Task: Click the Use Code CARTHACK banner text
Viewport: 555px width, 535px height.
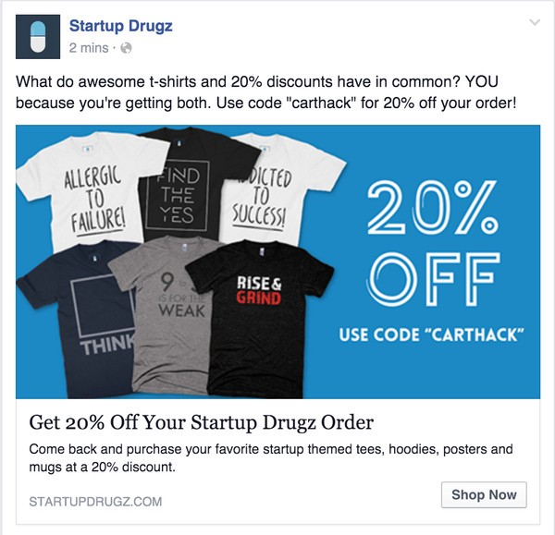Action: 431,334
